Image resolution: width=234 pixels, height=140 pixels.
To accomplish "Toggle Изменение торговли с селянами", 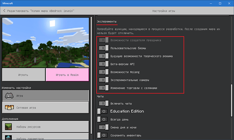I will tap(104, 88).
